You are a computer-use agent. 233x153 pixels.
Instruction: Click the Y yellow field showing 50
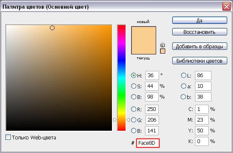(x=202, y=131)
